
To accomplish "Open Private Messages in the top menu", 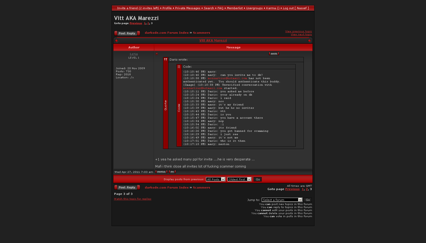I will [x=188, y=8].
